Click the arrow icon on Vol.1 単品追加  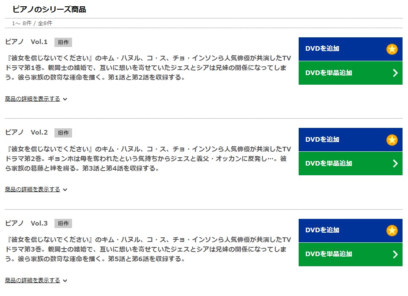tap(395, 73)
